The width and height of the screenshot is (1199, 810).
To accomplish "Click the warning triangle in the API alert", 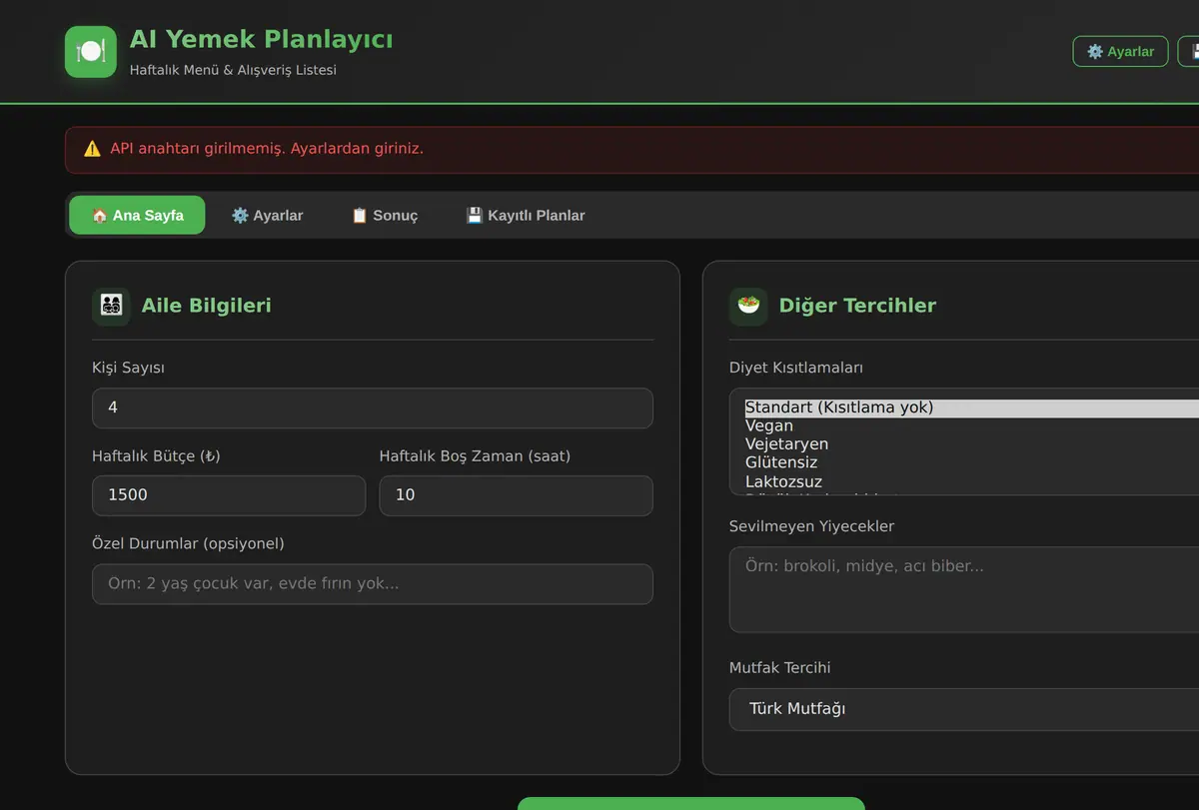I will click(x=92, y=149).
